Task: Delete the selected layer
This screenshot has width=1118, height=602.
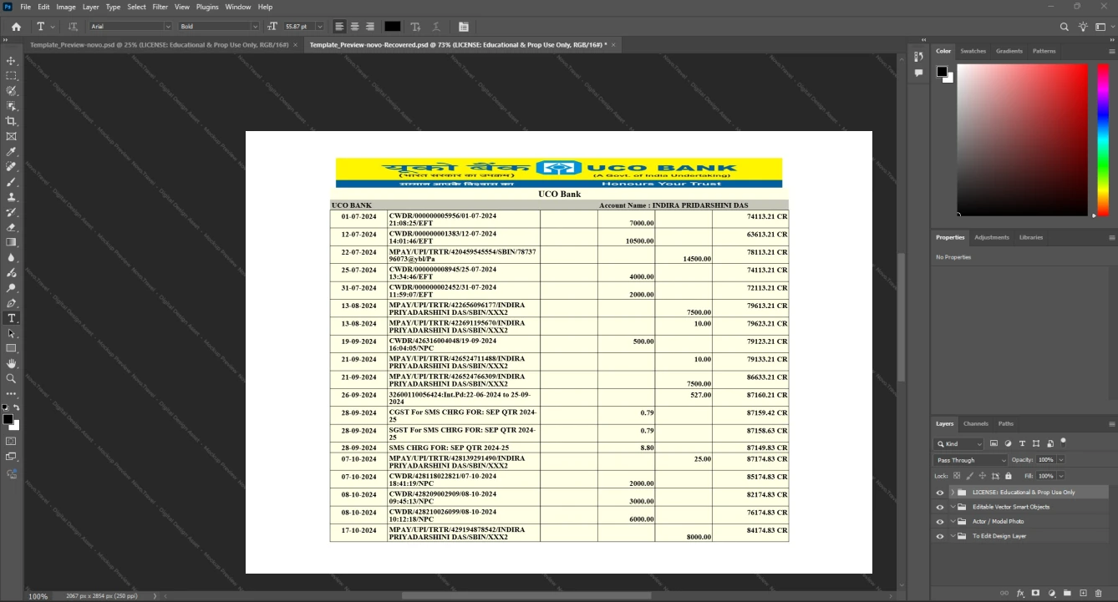Action: (x=1099, y=593)
